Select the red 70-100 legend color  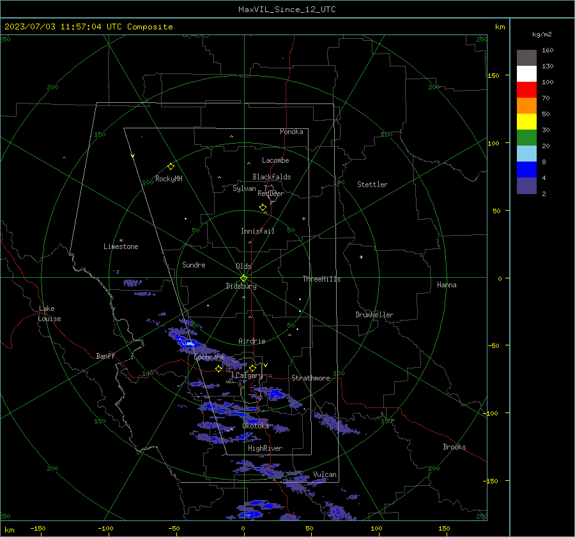[526, 90]
